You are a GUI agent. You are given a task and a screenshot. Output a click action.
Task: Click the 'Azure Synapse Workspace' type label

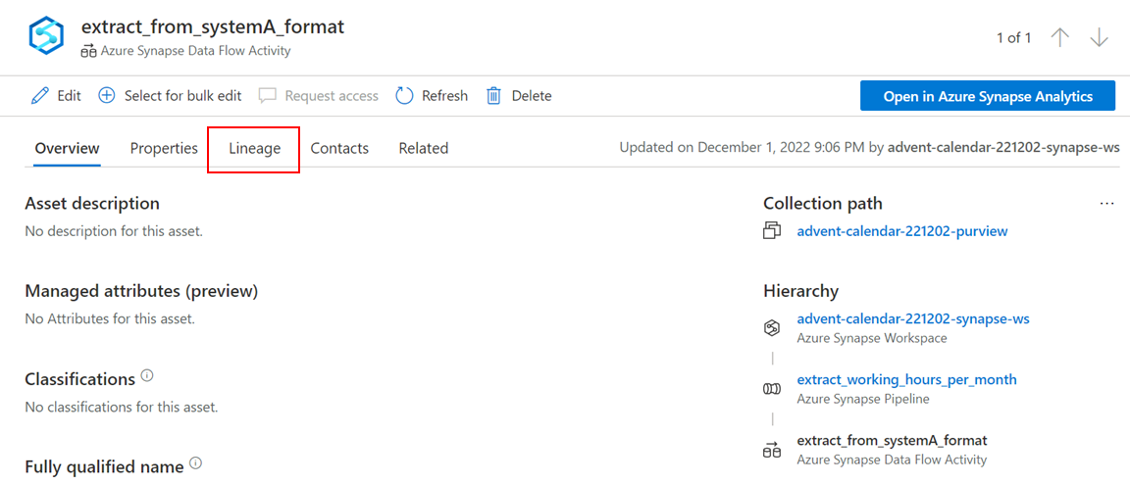pos(872,337)
